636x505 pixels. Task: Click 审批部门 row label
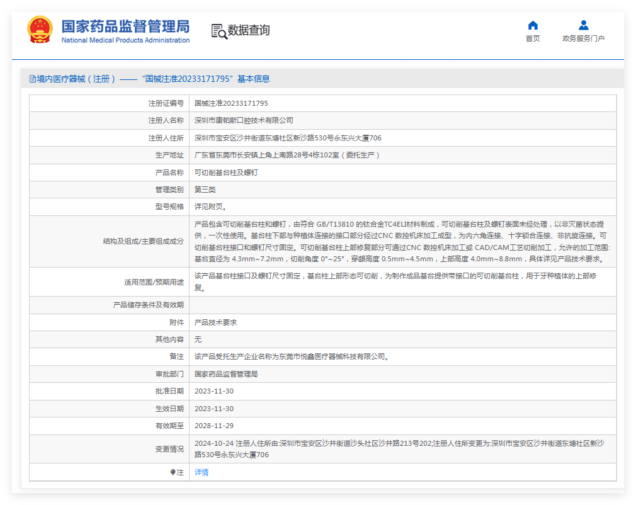(169, 374)
